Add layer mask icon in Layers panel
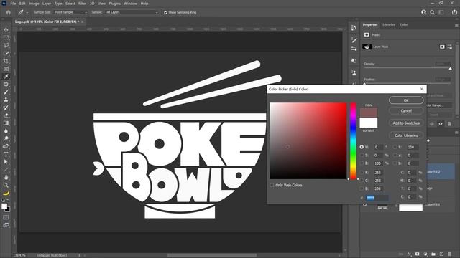 [x=417, y=254]
